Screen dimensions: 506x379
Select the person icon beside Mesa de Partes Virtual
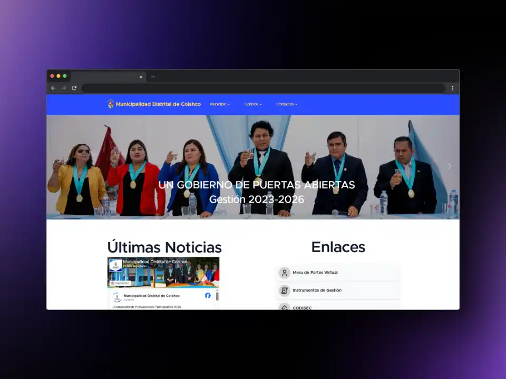click(285, 273)
